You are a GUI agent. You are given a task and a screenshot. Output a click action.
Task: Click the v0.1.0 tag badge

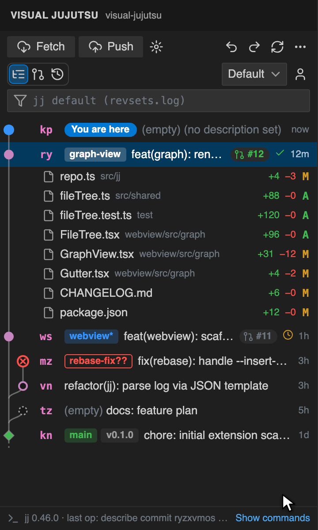click(x=120, y=435)
